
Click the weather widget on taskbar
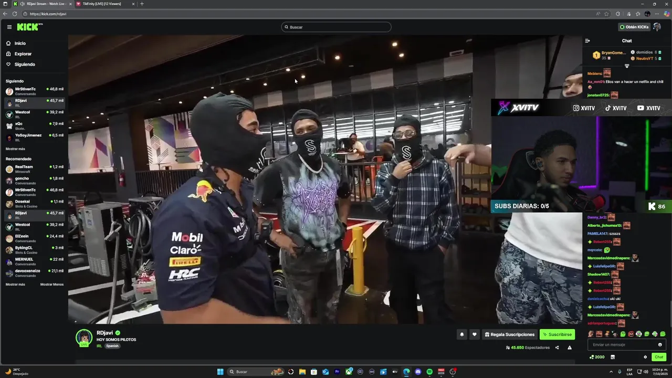(x=17, y=372)
